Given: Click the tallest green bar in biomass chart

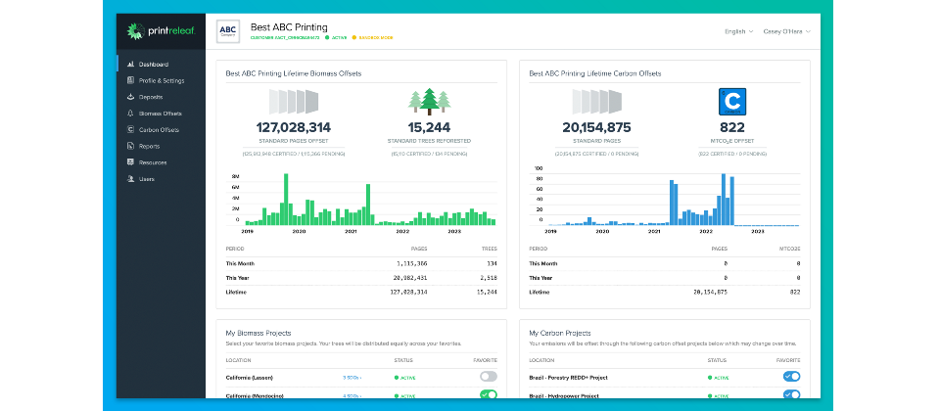Looking at the screenshot, I should pos(286,200).
